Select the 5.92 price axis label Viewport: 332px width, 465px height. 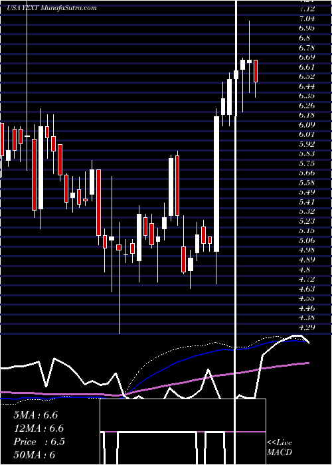click(x=307, y=144)
